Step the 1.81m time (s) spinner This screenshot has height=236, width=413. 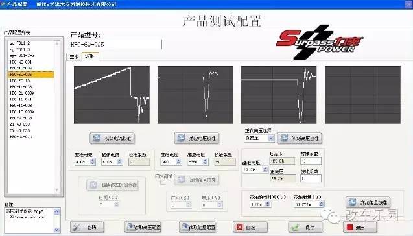pyautogui.click(x=268, y=204)
